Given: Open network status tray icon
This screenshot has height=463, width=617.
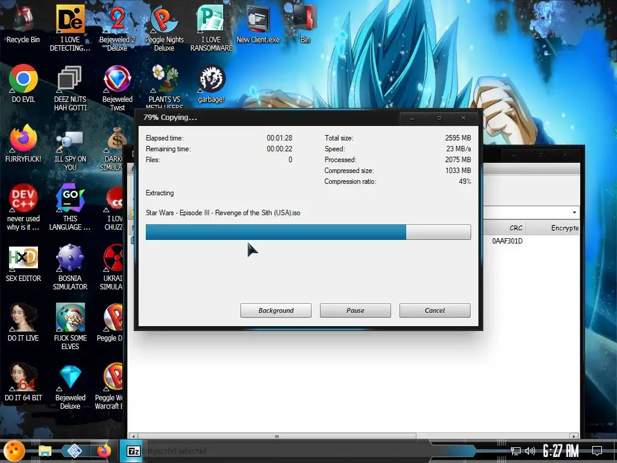Looking at the screenshot, I should coord(515,451).
